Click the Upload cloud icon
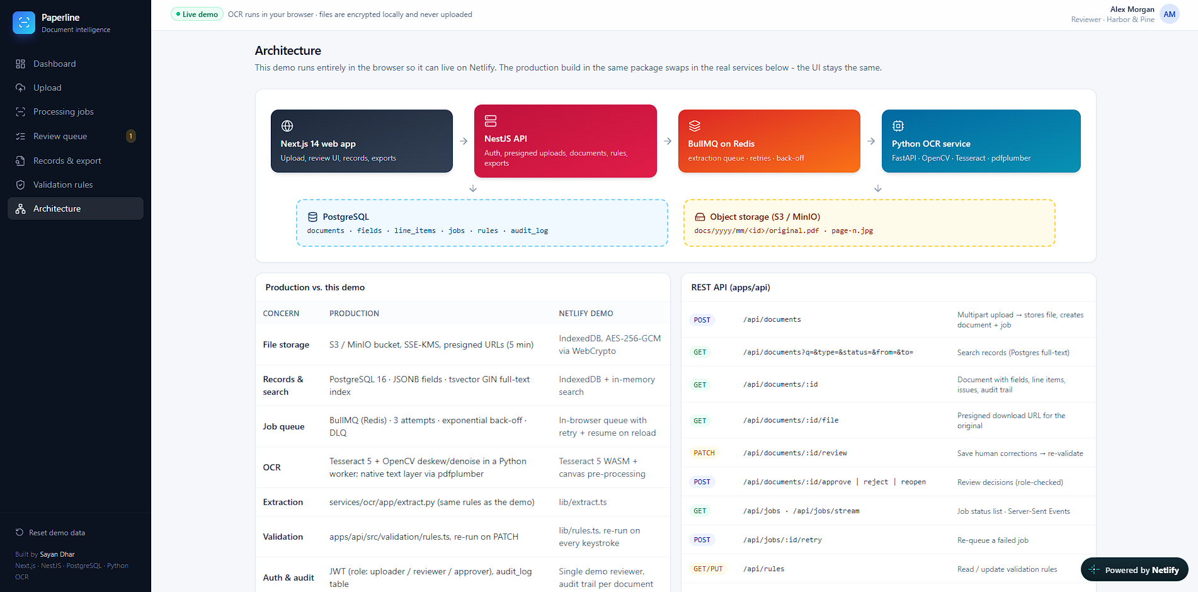Viewport: 1198px width, 592px height. point(20,88)
